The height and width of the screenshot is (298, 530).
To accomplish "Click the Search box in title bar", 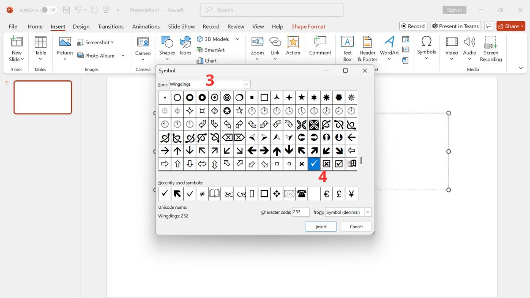I will pyautogui.click(x=272, y=10).
